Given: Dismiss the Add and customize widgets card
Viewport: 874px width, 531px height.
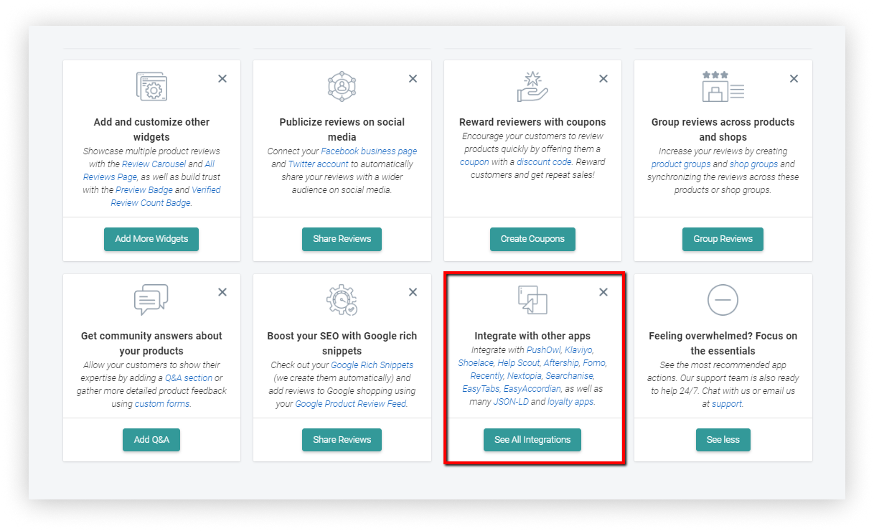Looking at the screenshot, I should pos(222,79).
